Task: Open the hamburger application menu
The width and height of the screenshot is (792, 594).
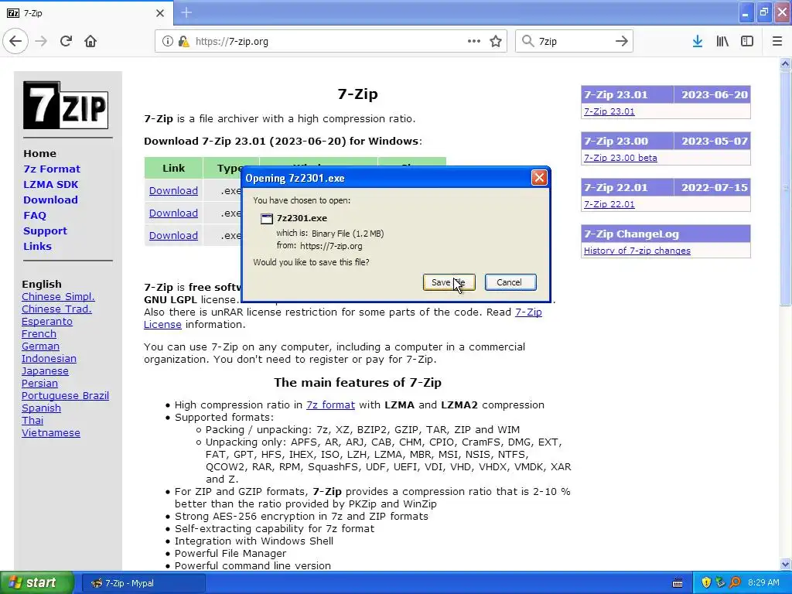Action: 777,42
